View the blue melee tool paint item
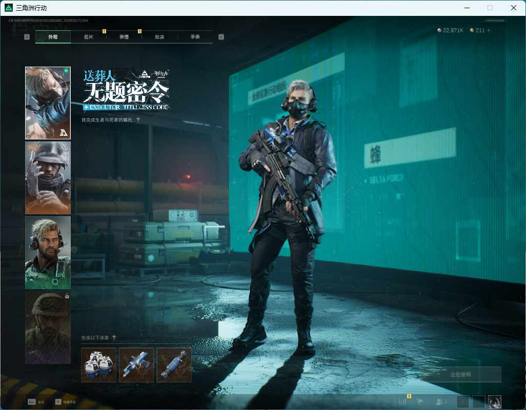The height and width of the screenshot is (410, 526). [174, 365]
